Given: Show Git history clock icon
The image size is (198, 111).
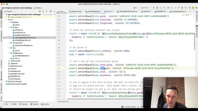Looking at the screenshot, I should [x=182, y=8].
